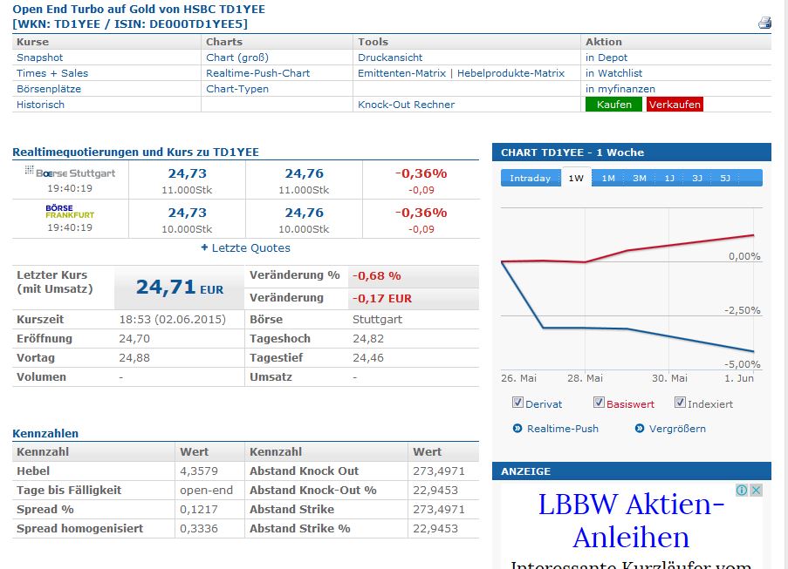788x569 pixels.
Task: Click Vergrößern text link under chart
Action: pyautogui.click(x=677, y=429)
